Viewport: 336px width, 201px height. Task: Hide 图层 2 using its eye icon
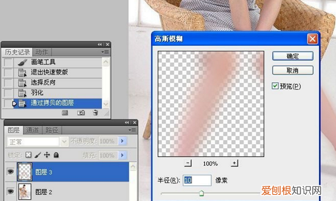11,192
